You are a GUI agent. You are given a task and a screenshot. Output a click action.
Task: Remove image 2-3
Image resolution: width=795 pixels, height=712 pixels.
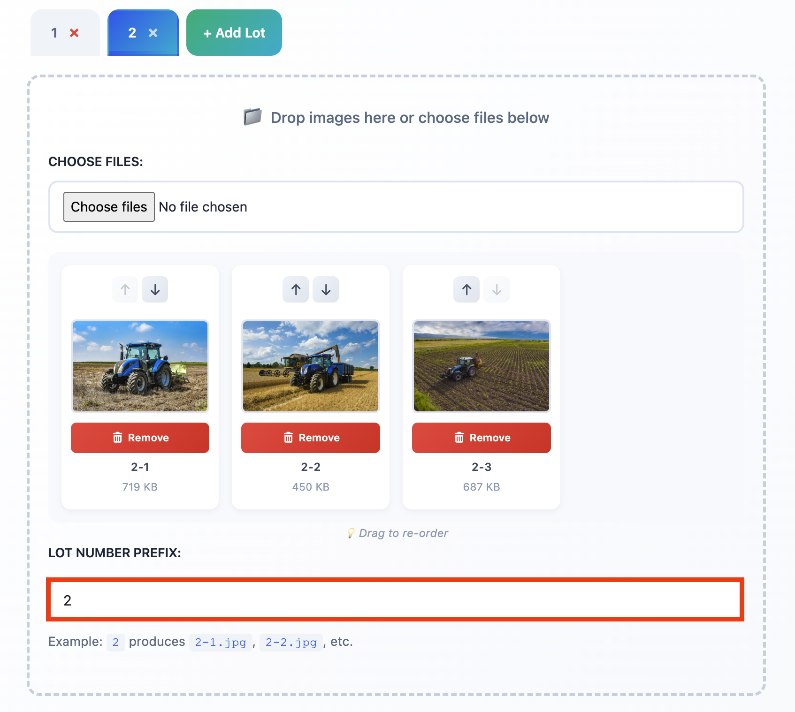482,438
